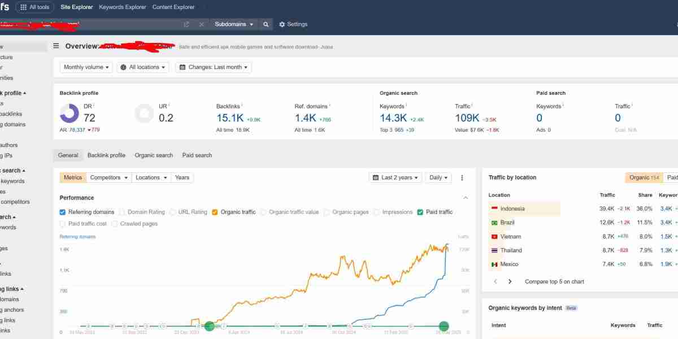Select the Metrics chart mode

coord(73,177)
